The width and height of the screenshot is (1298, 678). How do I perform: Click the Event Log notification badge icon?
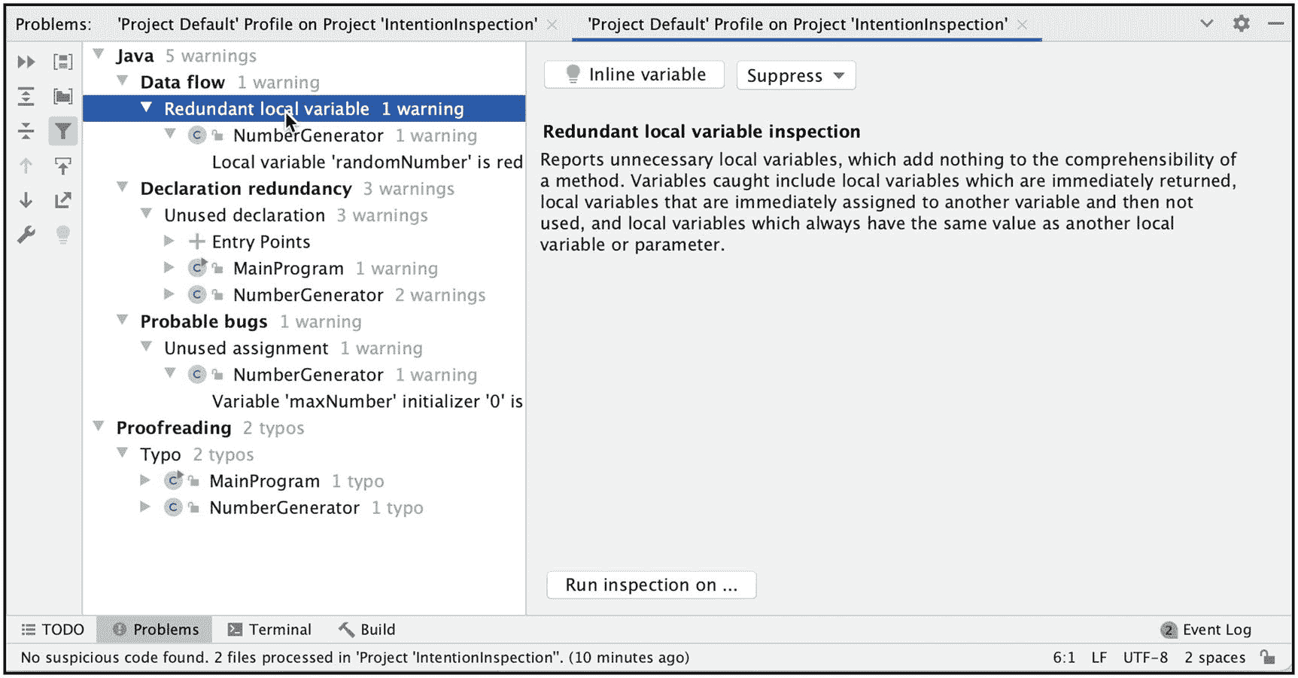[1169, 630]
